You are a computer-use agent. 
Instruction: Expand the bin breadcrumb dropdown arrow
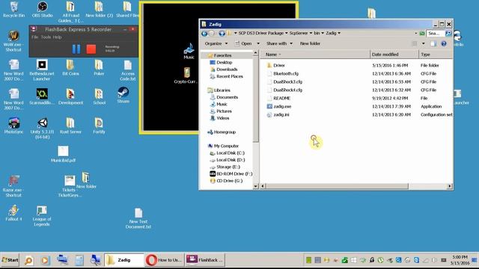click(323, 33)
